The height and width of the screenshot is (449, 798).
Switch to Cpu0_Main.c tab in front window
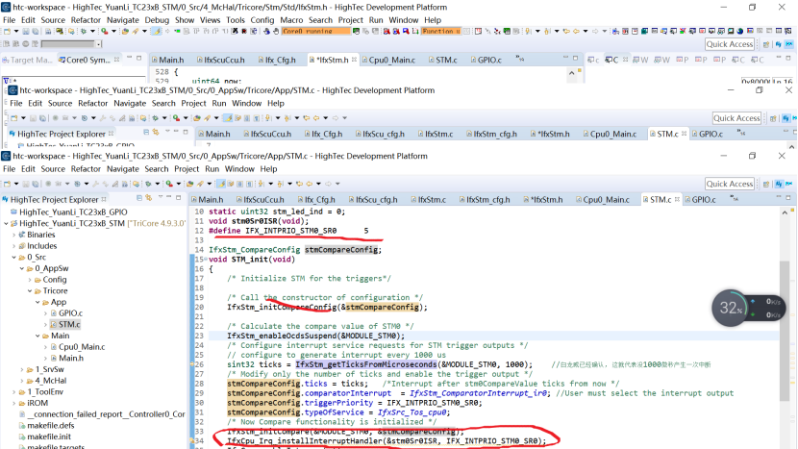[605, 200]
